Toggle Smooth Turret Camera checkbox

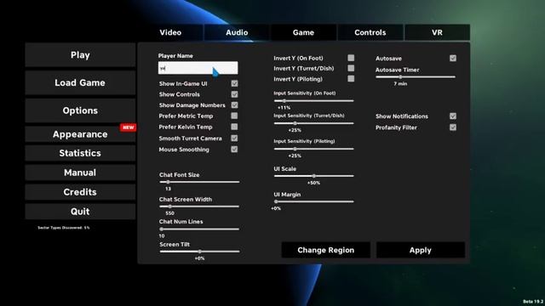point(235,139)
